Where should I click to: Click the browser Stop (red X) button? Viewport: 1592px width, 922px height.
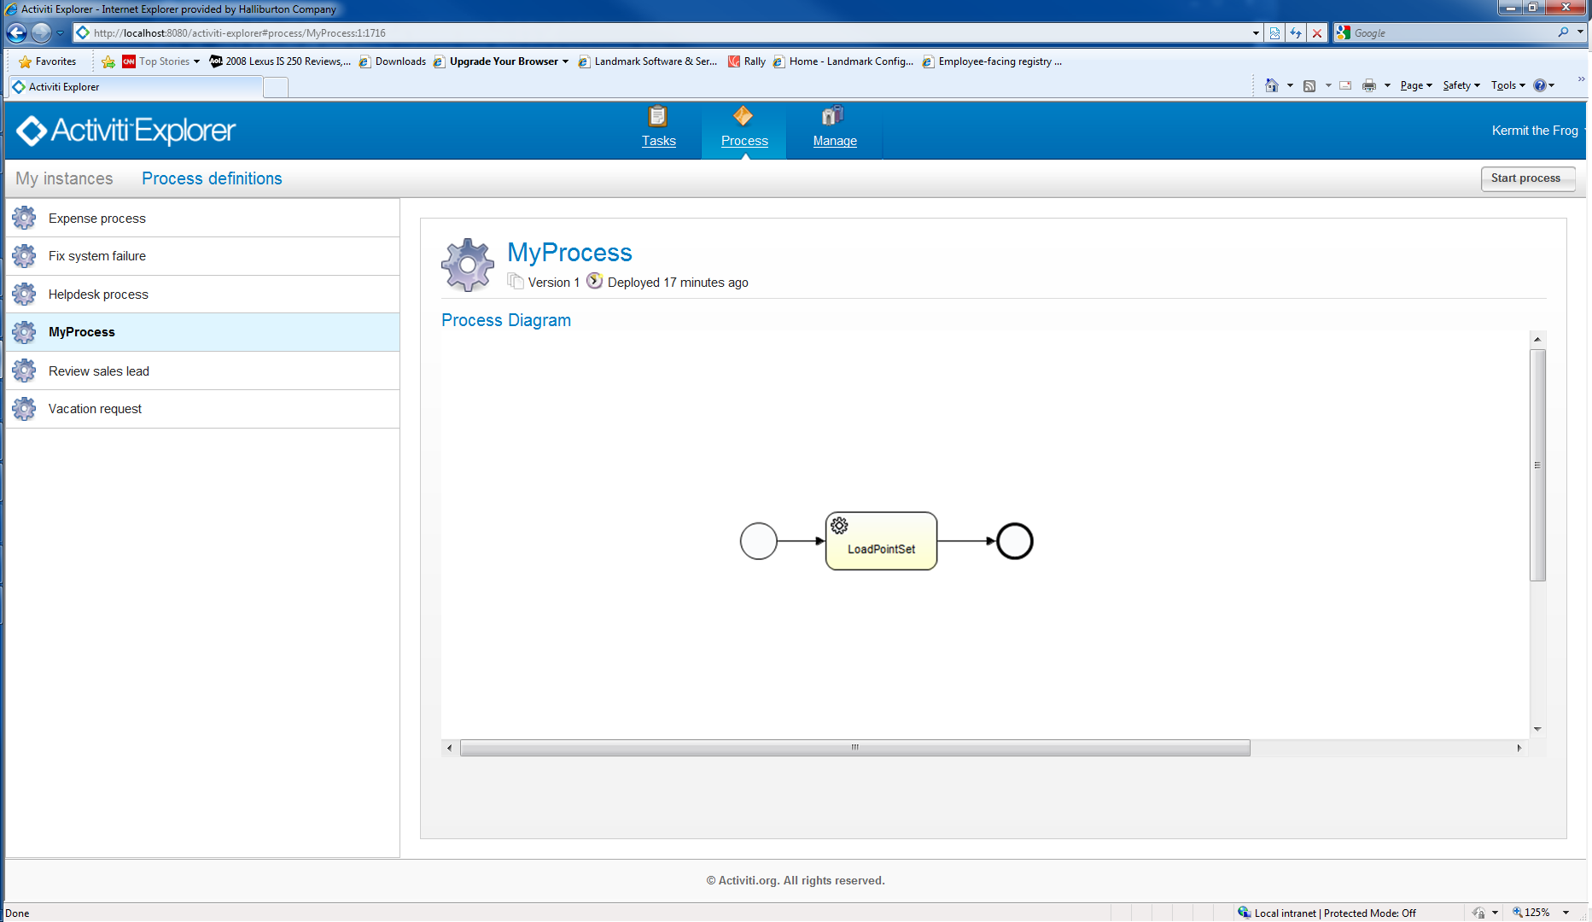coord(1317,33)
